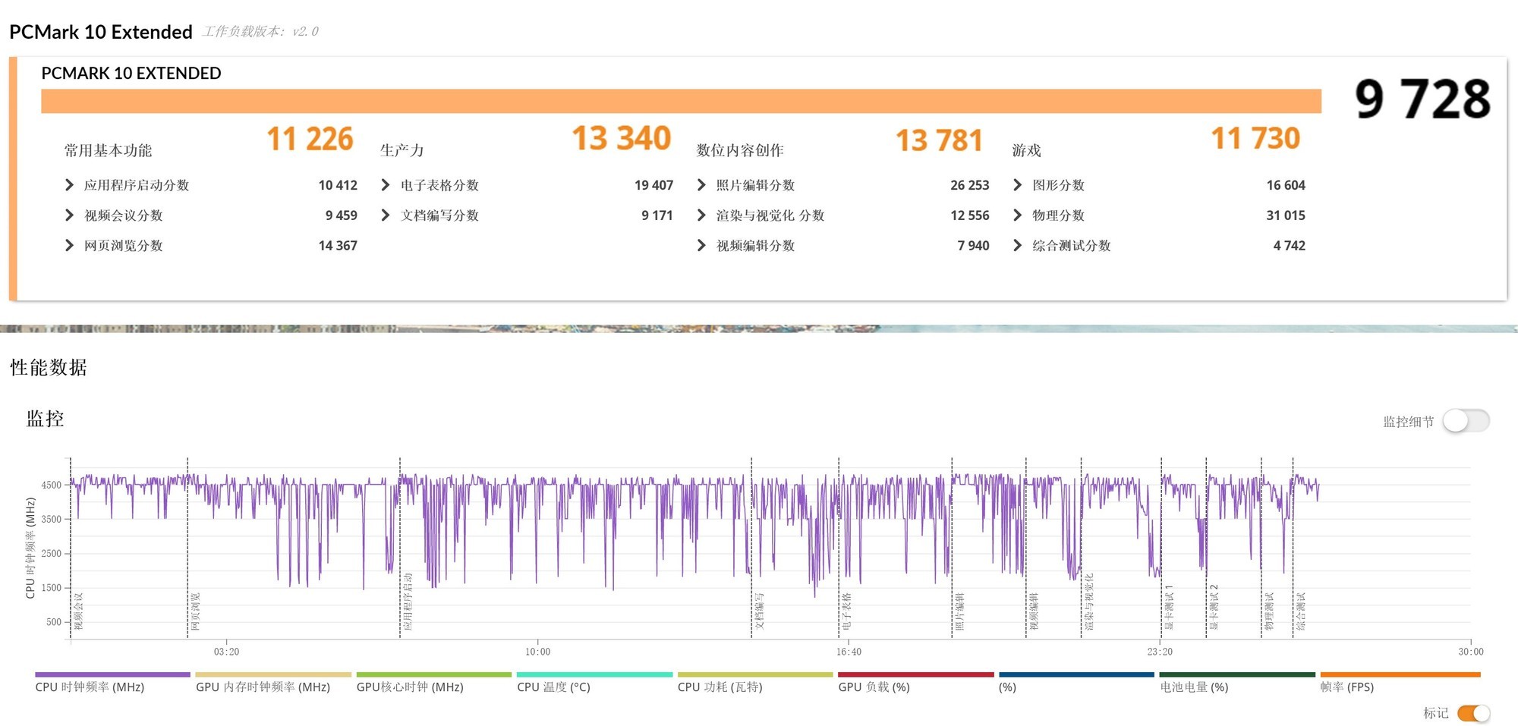Select the CPU 功耗 (瓦特) legend marker

point(753,674)
